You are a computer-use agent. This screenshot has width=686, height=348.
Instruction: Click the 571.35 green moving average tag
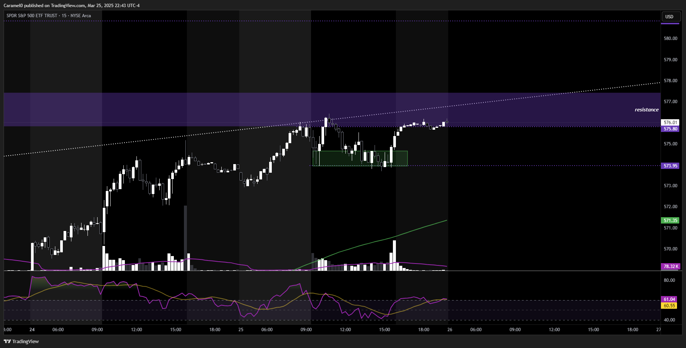point(670,221)
